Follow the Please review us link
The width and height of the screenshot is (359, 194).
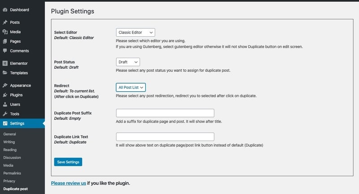click(68, 183)
